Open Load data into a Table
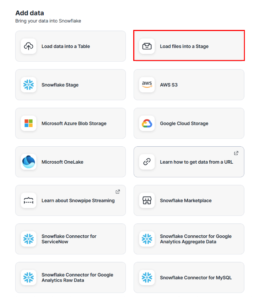The width and height of the screenshot is (275, 297). (x=70, y=46)
